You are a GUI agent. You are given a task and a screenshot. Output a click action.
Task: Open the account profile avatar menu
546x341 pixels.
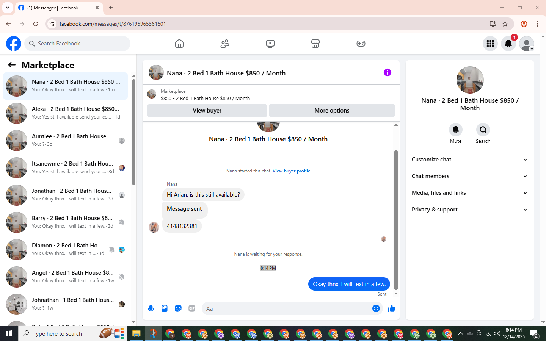click(x=527, y=44)
